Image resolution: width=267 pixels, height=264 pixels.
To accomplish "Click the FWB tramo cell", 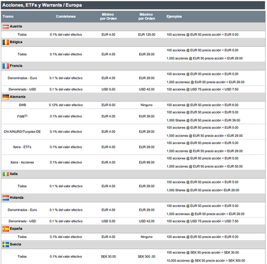I will (x=22, y=116).
